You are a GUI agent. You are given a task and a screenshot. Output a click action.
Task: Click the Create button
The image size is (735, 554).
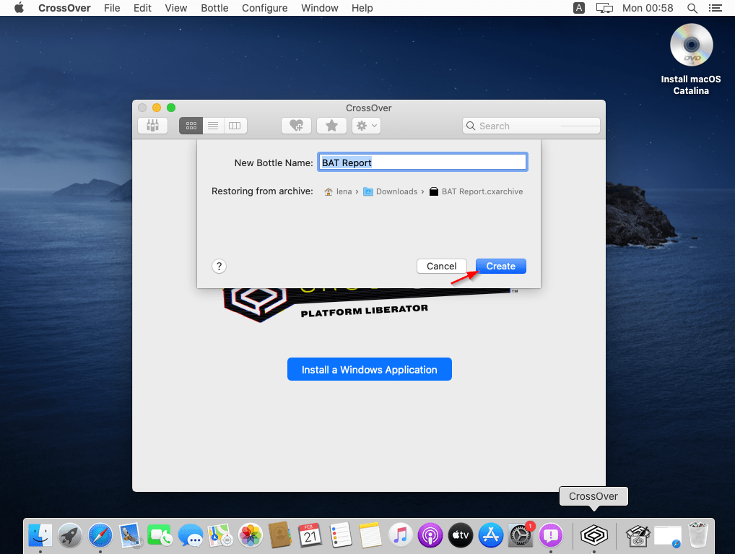point(500,266)
